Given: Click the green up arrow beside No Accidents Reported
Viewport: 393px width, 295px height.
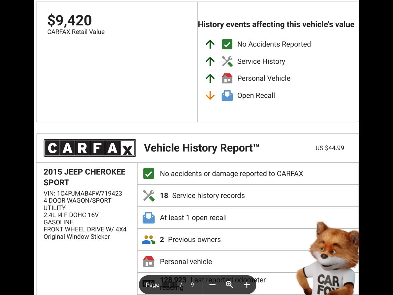Looking at the screenshot, I should click(210, 44).
